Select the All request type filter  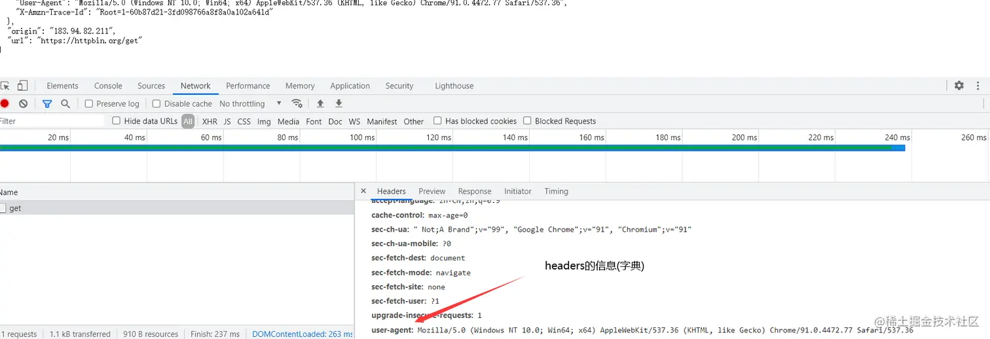[188, 121]
